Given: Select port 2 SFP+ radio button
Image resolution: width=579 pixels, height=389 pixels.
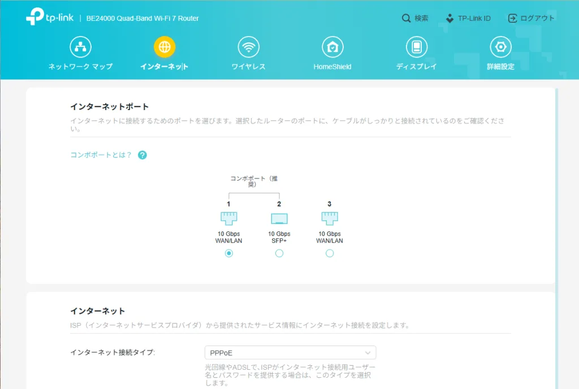Looking at the screenshot, I should (x=279, y=253).
